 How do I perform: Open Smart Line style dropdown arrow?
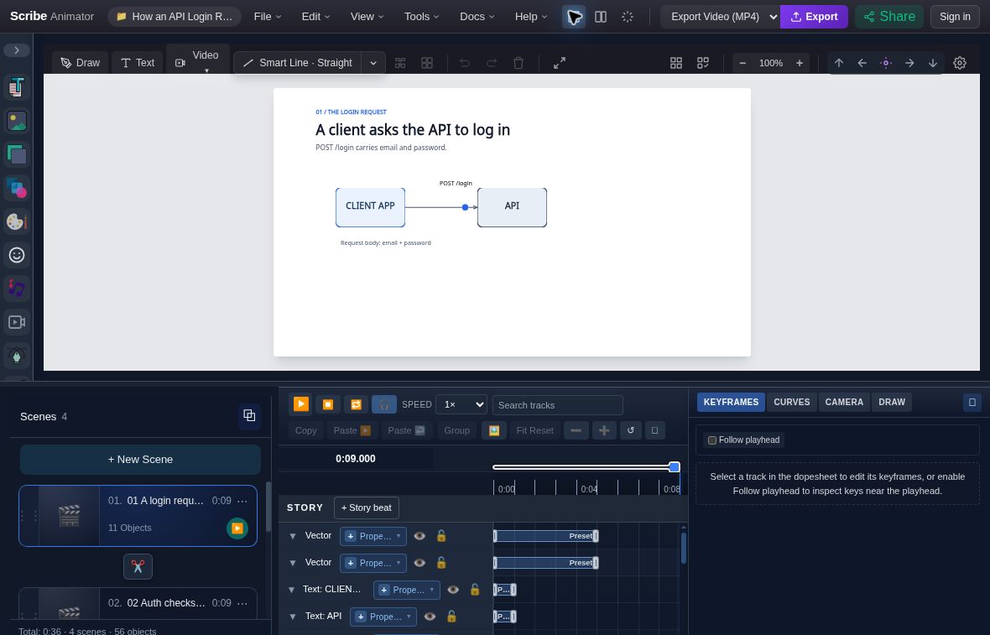pos(373,63)
